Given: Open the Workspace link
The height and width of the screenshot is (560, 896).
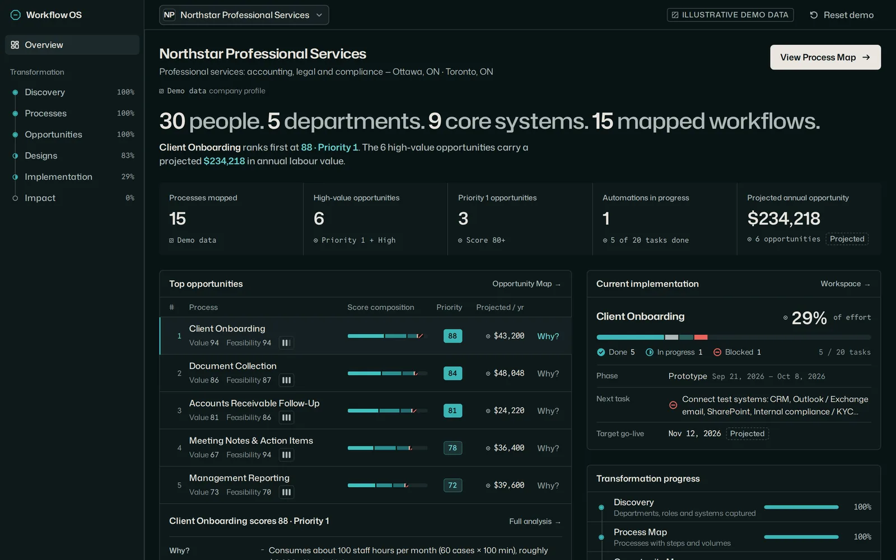Looking at the screenshot, I should [x=846, y=284].
